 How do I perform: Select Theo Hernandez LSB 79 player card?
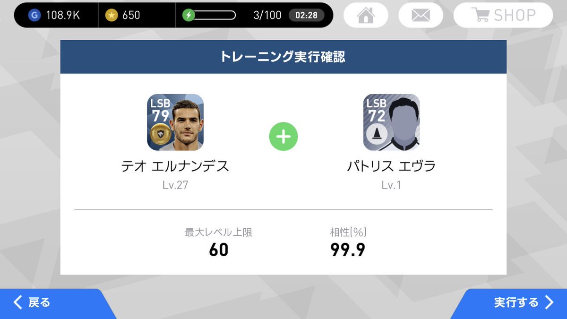(175, 122)
